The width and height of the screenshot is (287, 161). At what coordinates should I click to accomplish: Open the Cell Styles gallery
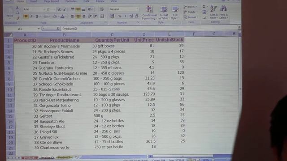pyautogui.click(x=175, y=13)
